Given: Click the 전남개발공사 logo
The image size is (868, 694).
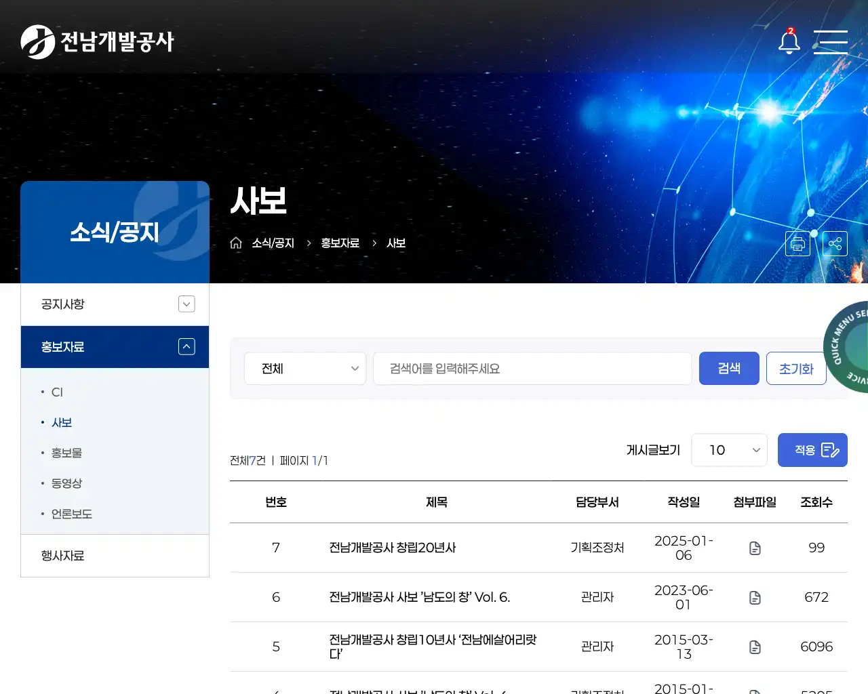Looking at the screenshot, I should tap(97, 42).
